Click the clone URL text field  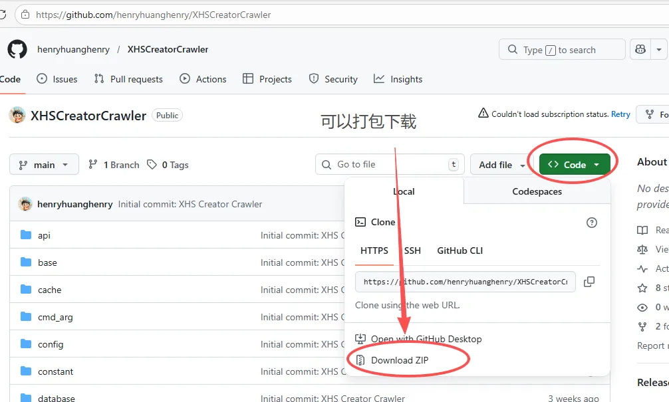point(465,282)
